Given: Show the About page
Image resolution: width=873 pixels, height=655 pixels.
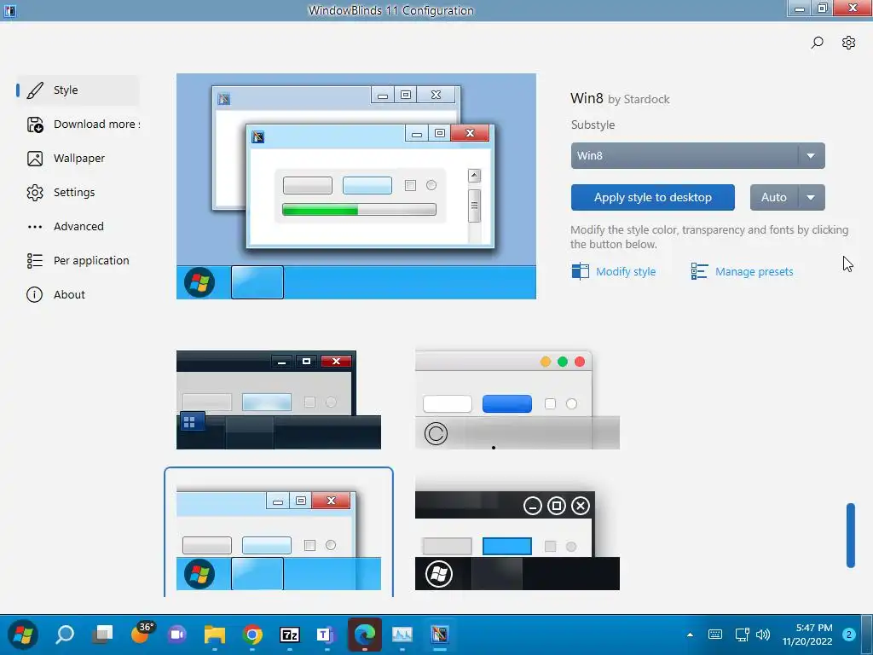Looking at the screenshot, I should coord(78,294).
